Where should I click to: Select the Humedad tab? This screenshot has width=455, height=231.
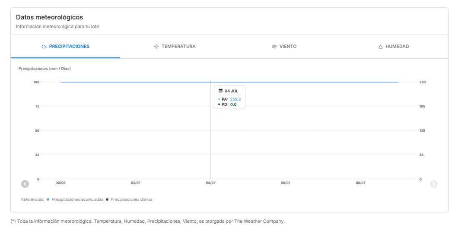[394, 46]
